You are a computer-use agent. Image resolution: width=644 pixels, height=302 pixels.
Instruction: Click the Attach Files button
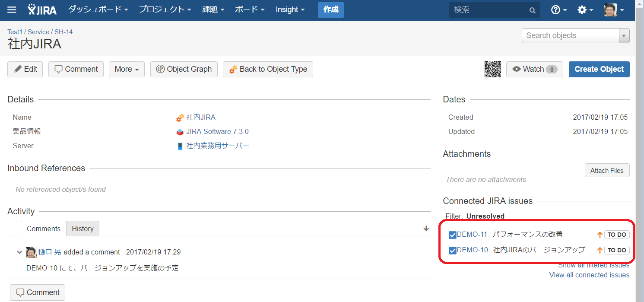607,171
